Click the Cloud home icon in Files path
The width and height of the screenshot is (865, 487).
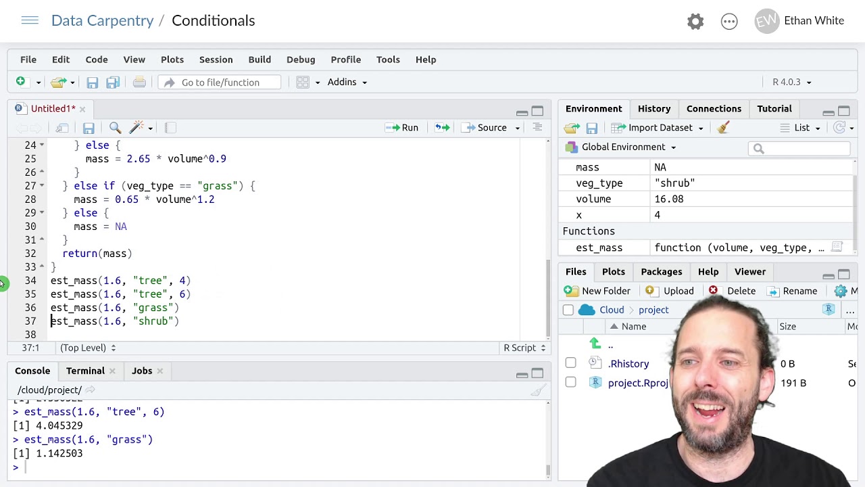point(587,310)
